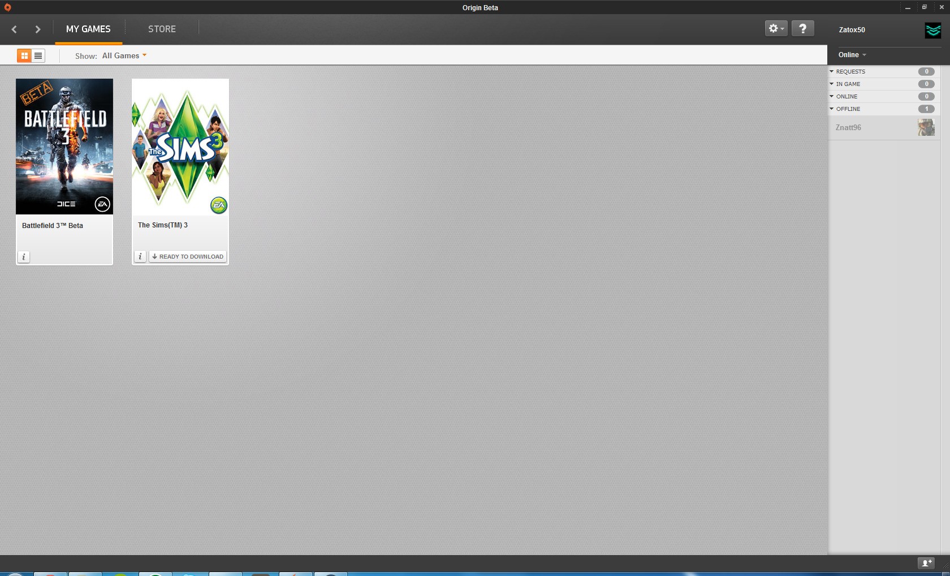Image resolution: width=950 pixels, height=576 pixels.
Task: Minimize the Origin Beta window
Action: [x=908, y=7]
